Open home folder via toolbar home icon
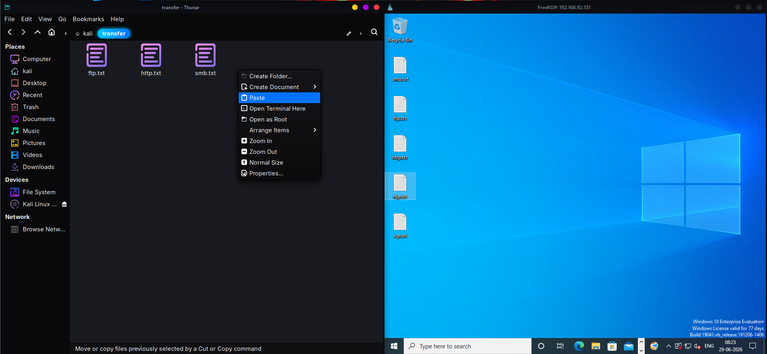767x354 pixels. tap(52, 32)
